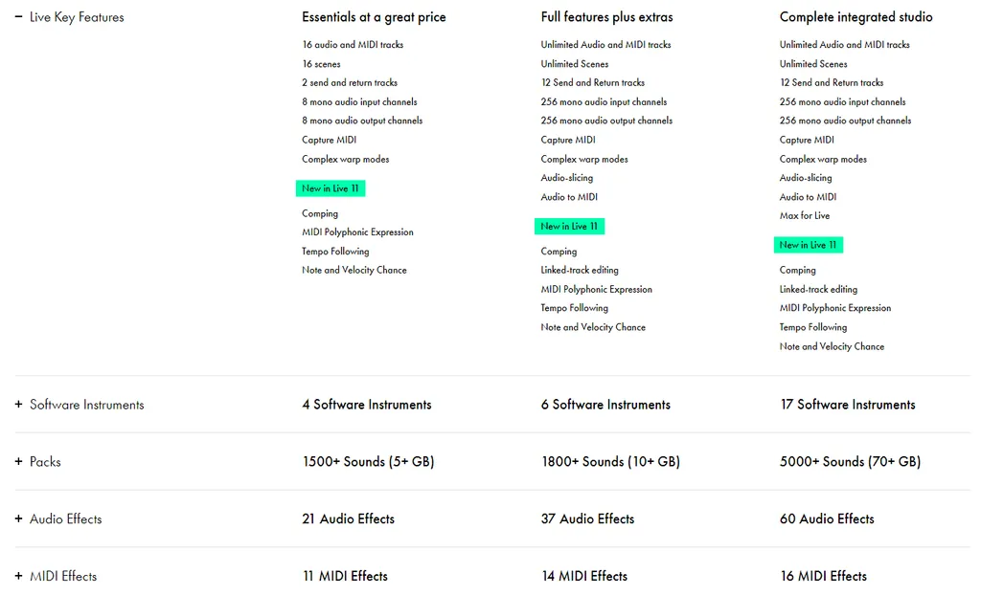Viewport: 981px width, 595px height.
Task: Click 'Capture MIDI' in the Essentials column
Action: (x=329, y=140)
